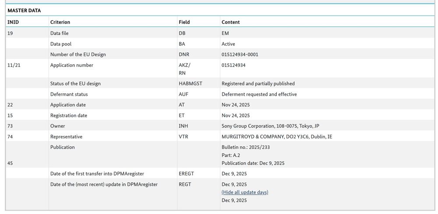Click the Bulletin no. 2025/233 text

pyautogui.click(x=246, y=147)
